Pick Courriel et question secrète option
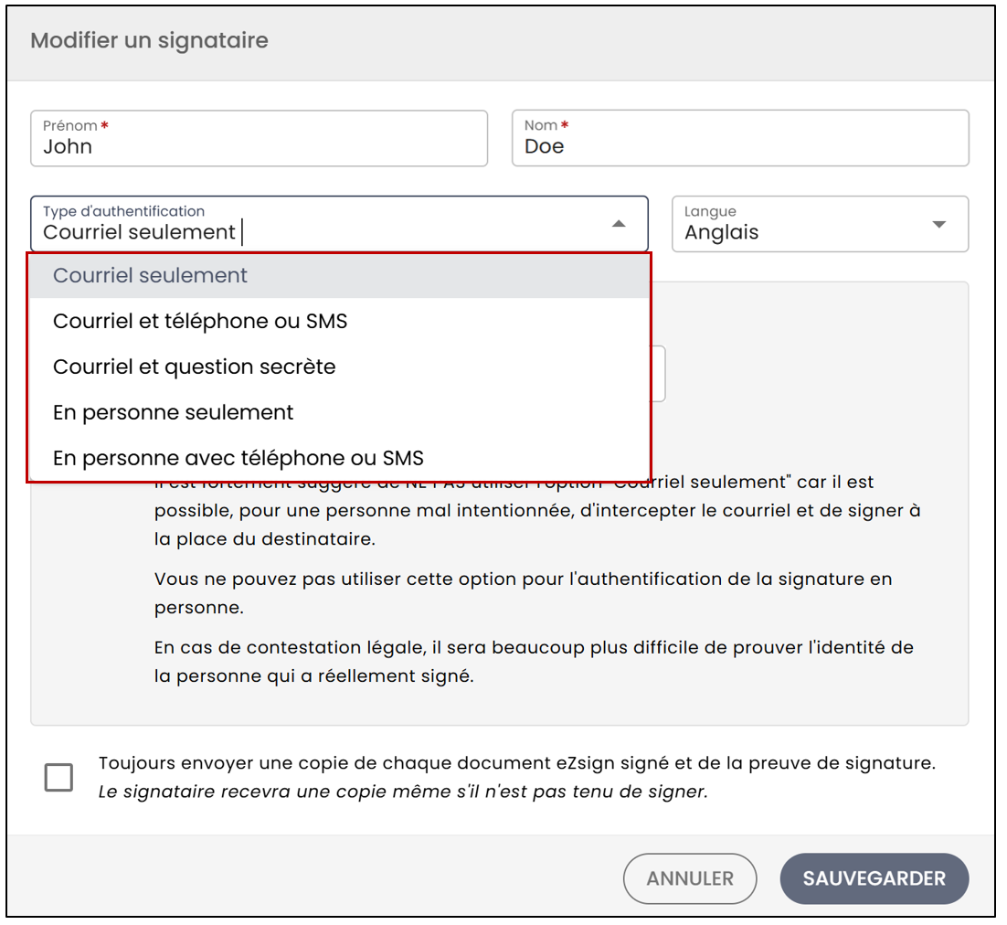This screenshot has width=1007, height=925. [x=339, y=367]
